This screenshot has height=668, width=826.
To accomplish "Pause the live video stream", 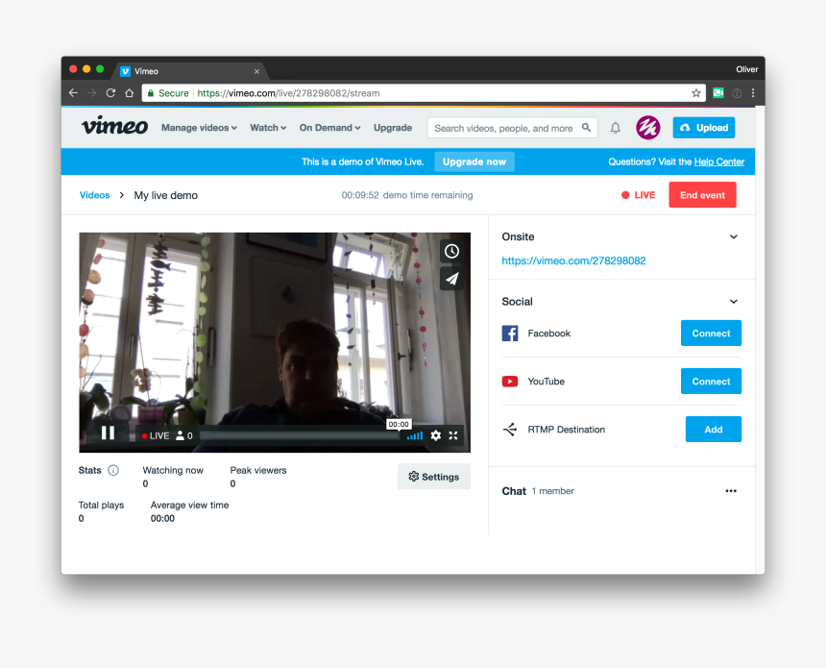I will 108,433.
